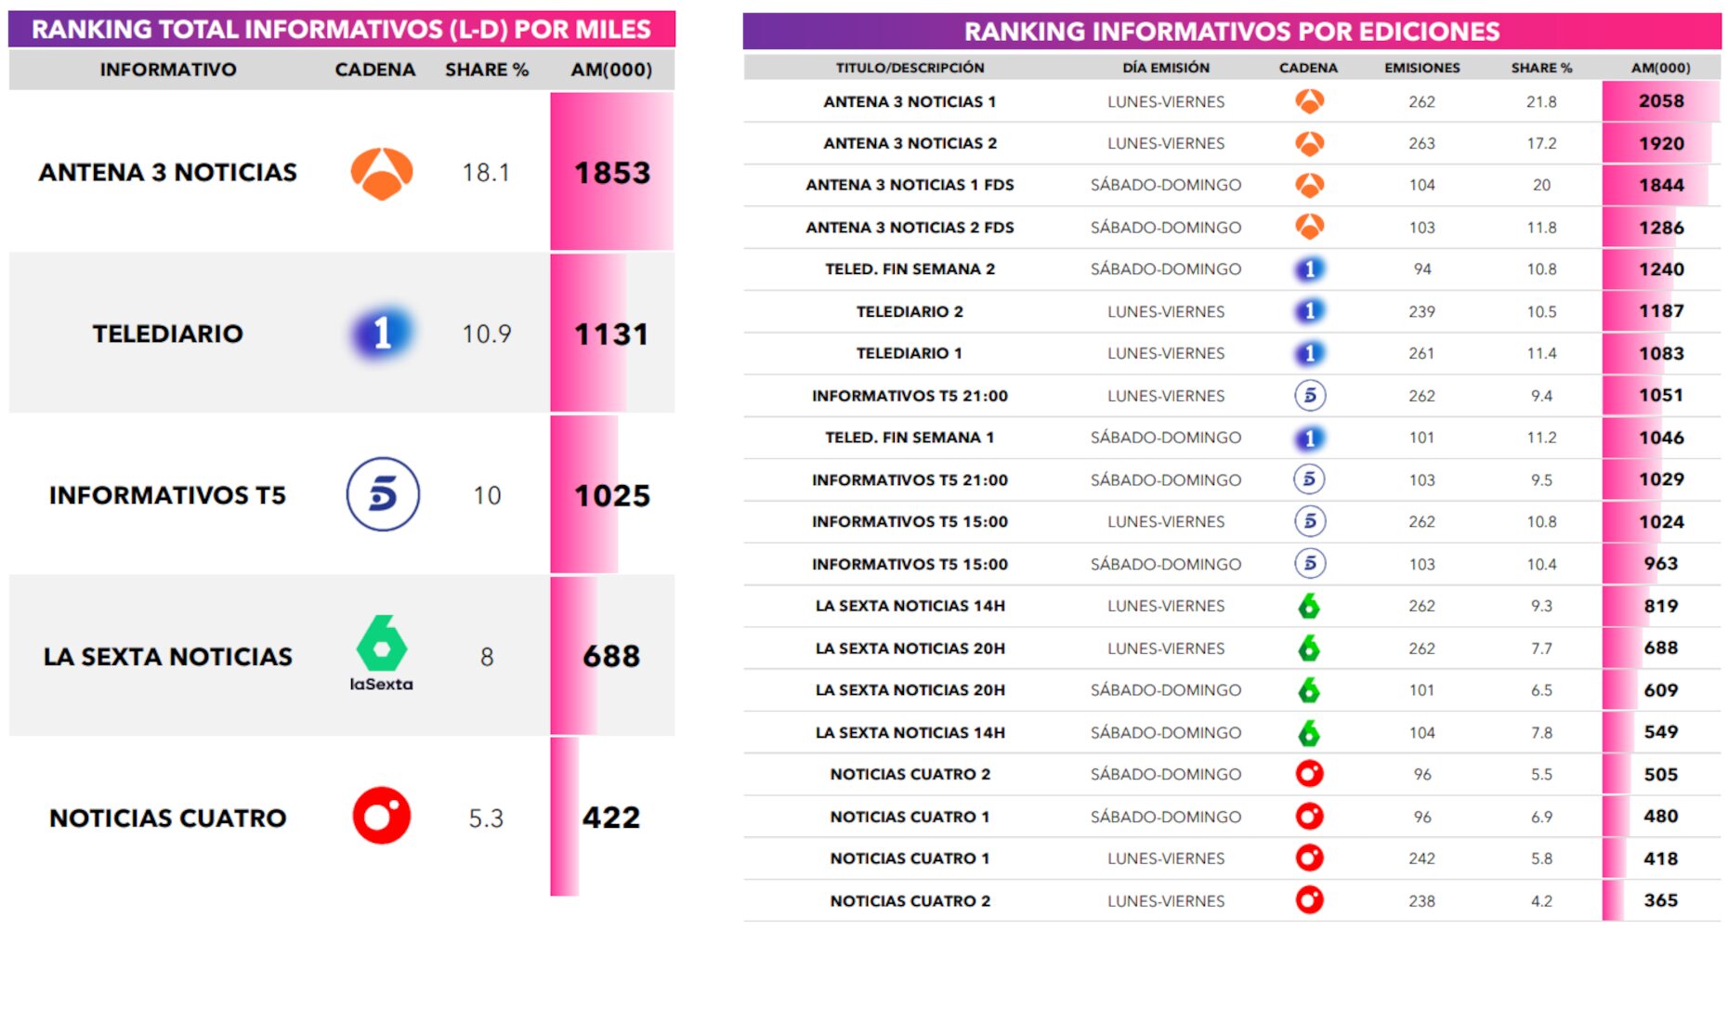The image size is (1728, 1022).
Task: Click the SHARE % header in left table
Action: tap(486, 70)
